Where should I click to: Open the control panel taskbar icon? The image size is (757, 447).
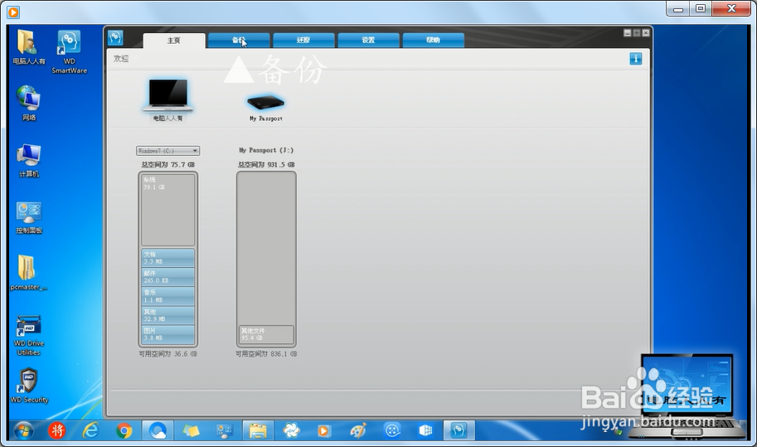(x=224, y=430)
